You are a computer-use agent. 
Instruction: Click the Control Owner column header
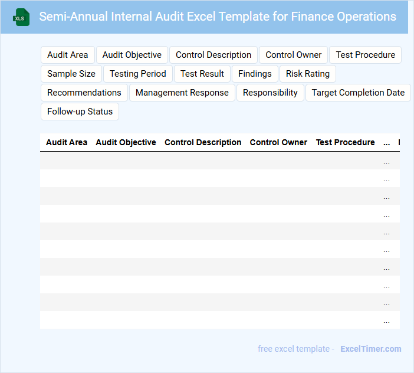[278, 142]
